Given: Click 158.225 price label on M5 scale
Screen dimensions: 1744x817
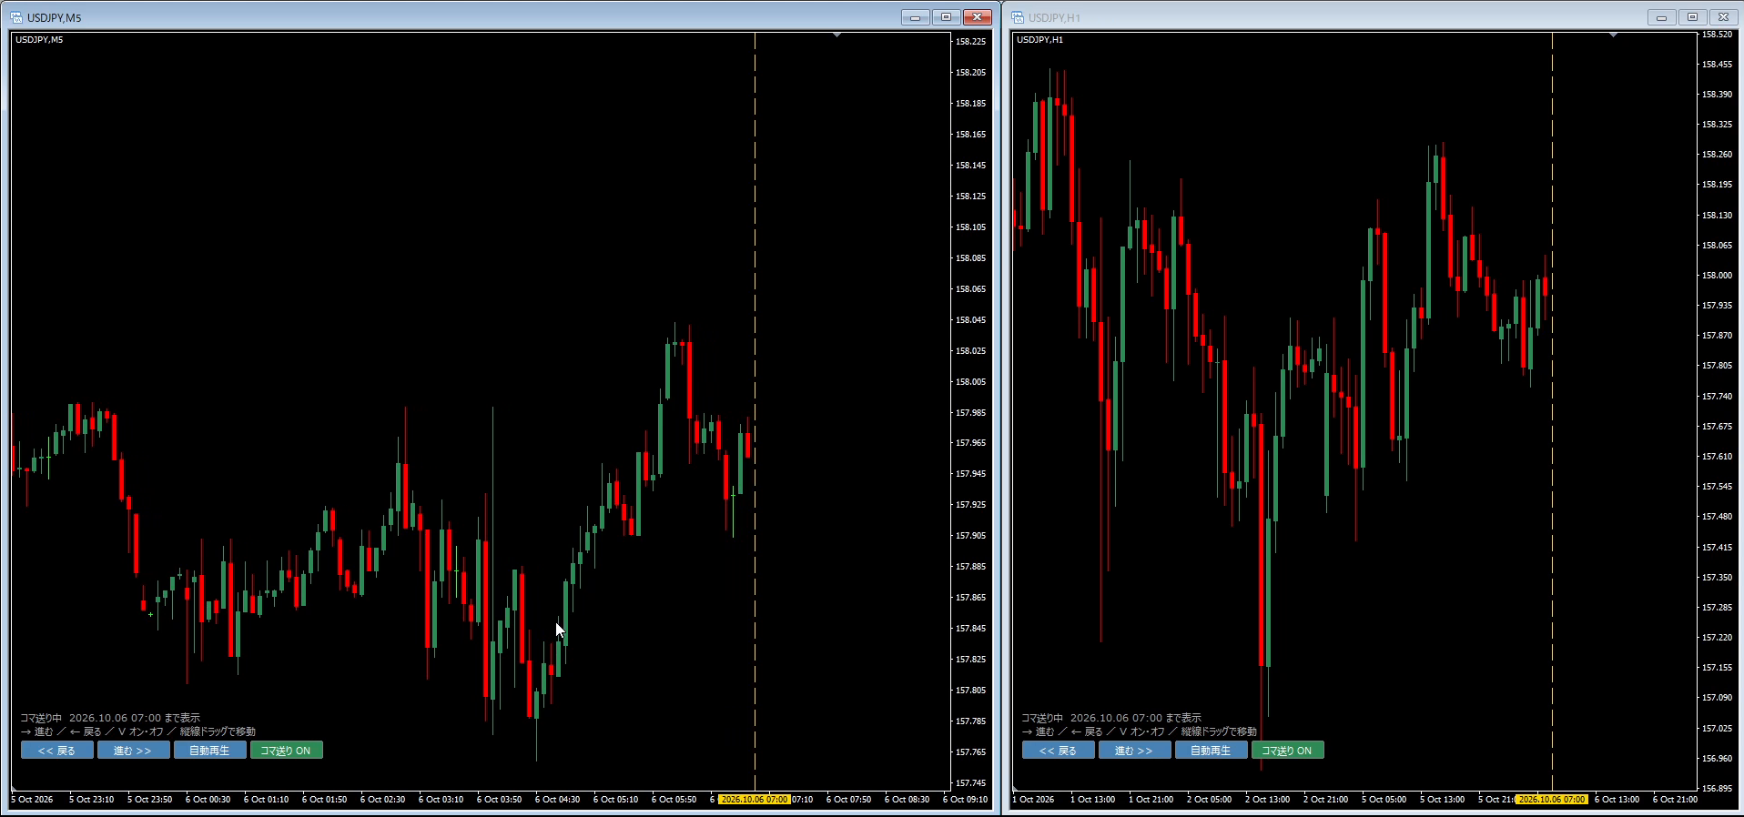Looking at the screenshot, I should 970,42.
